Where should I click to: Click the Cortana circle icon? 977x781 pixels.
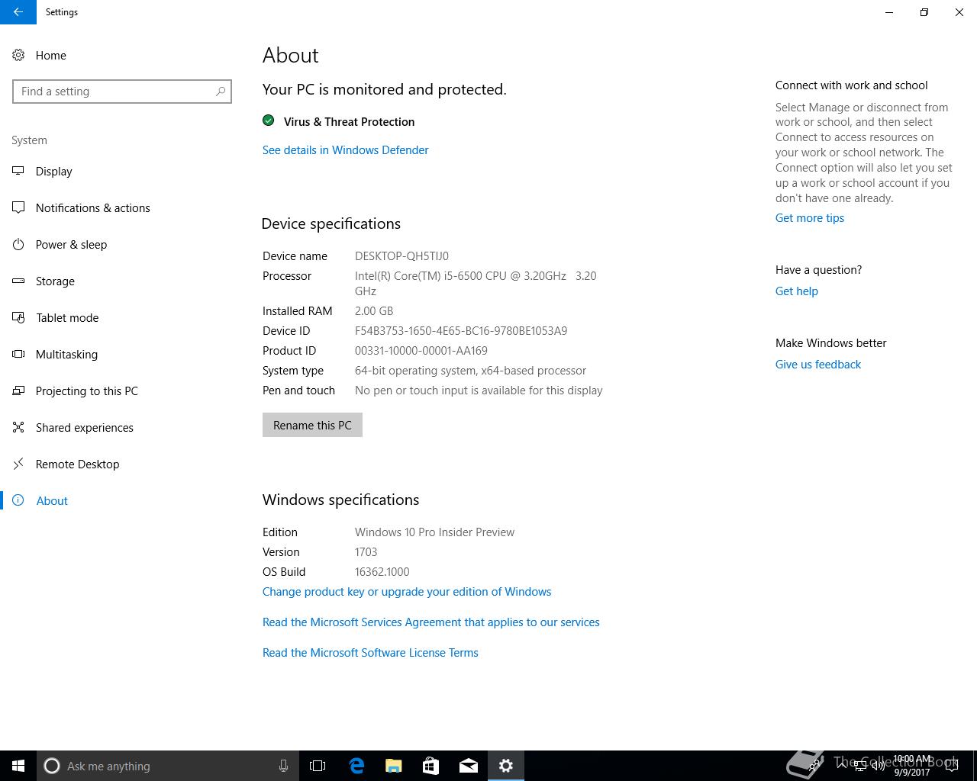point(52,766)
